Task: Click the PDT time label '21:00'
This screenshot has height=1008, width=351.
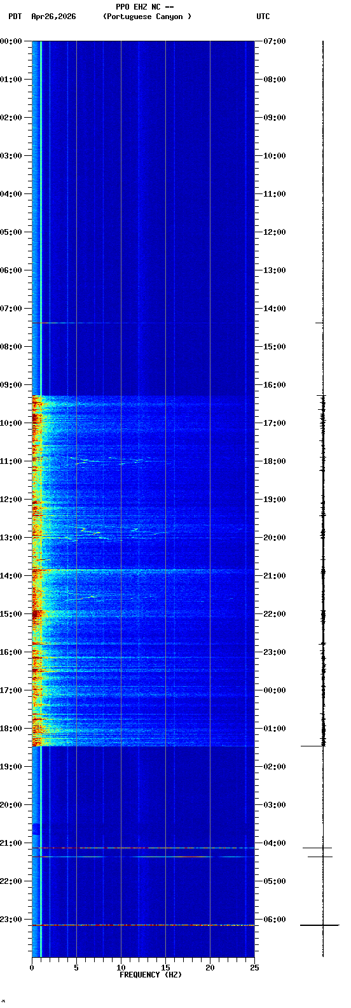Action: (11, 843)
